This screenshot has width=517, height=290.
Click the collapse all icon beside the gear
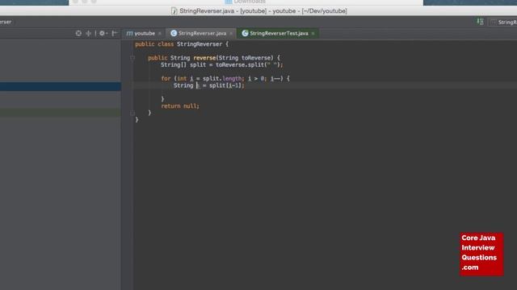89,33
